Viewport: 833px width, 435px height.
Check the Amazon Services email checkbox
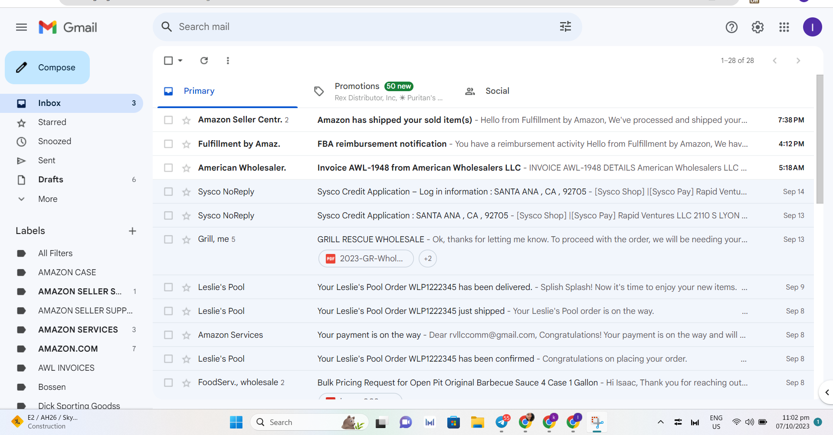coord(168,335)
